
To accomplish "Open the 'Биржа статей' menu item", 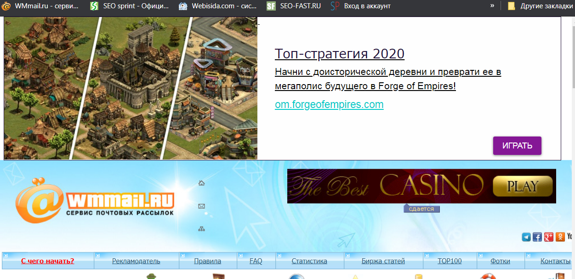I will [x=383, y=261].
